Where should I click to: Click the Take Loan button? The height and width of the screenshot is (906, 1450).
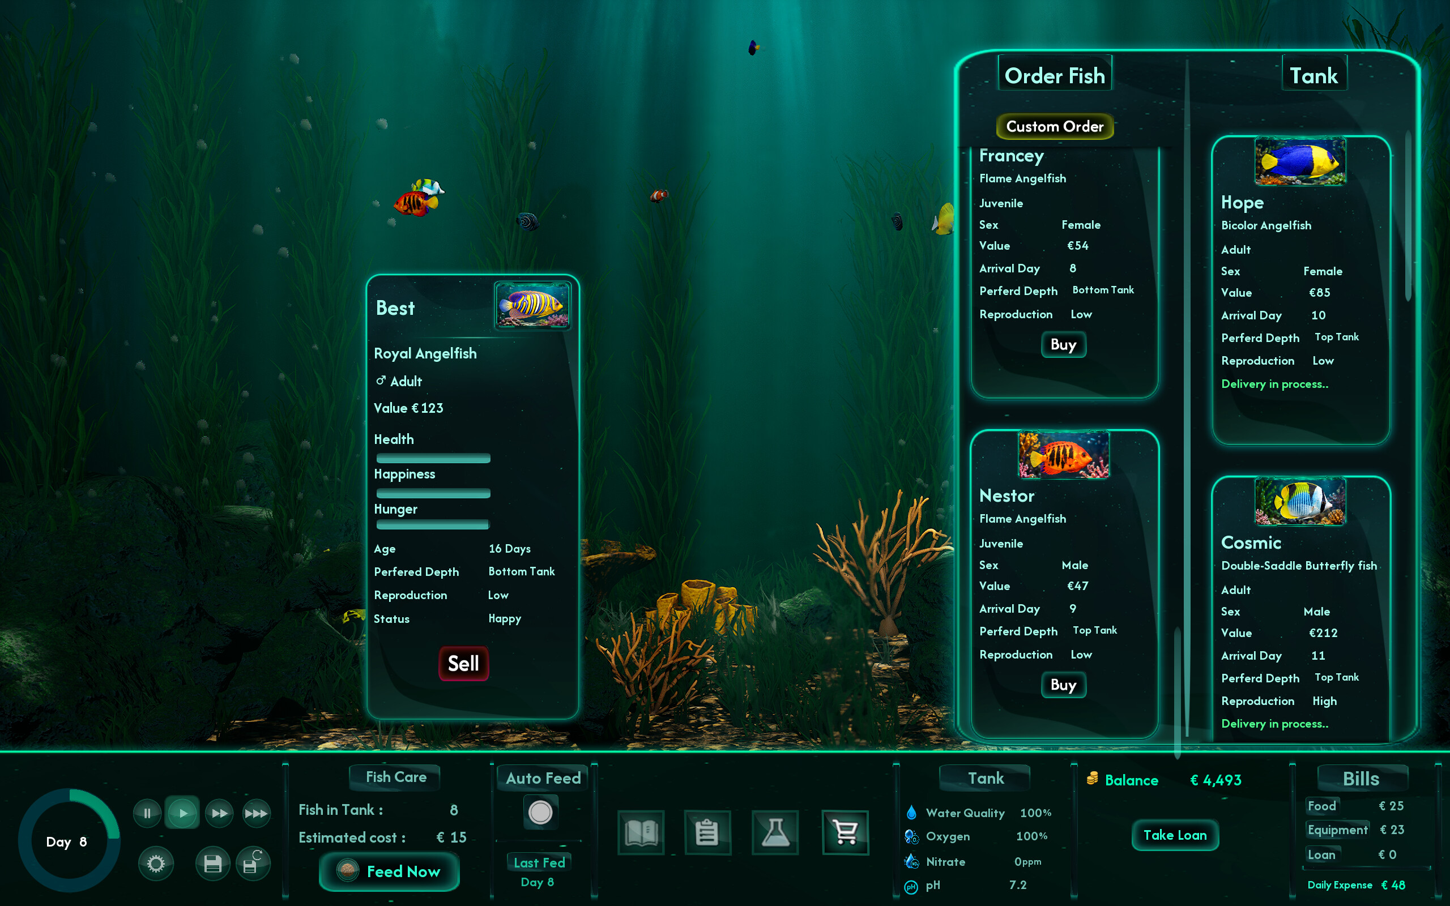(1175, 835)
